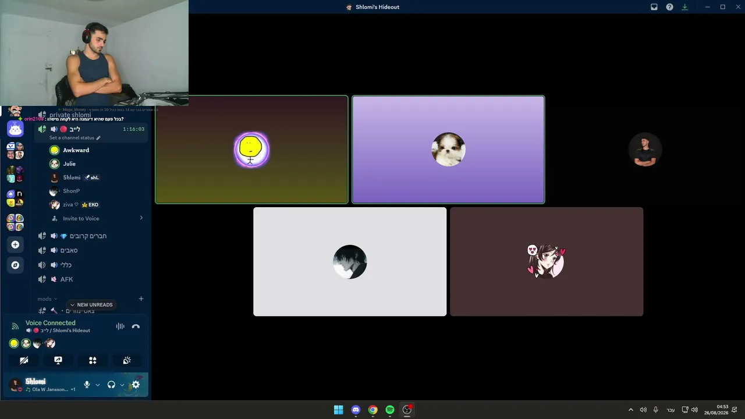This screenshot has height=419, width=745.
Task: Click the green download update icon
Action: click(685, 7)
